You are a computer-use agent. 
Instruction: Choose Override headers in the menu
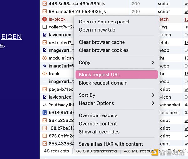pyautogui.click(x=98, y=115)
